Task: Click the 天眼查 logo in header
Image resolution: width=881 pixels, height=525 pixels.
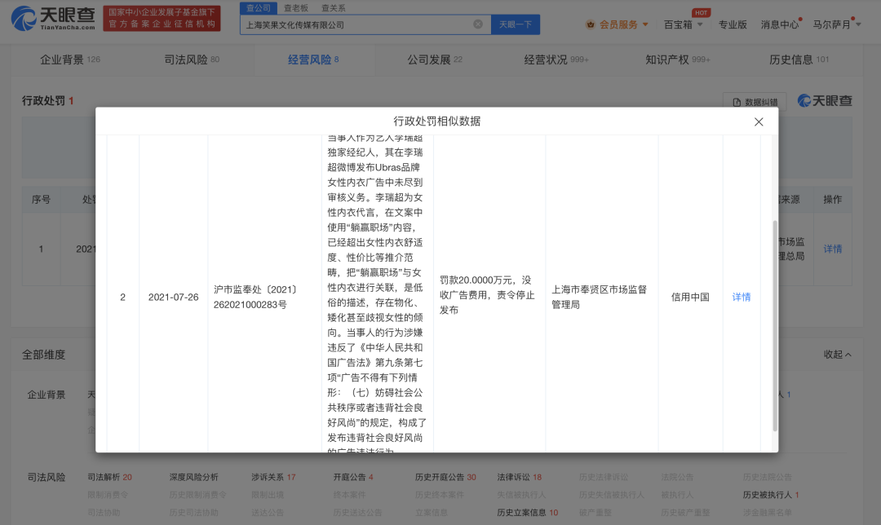Action: pyautogui.click(x=54, y=18)
